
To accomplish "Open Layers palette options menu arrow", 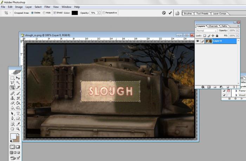I will tap(238, 26).
